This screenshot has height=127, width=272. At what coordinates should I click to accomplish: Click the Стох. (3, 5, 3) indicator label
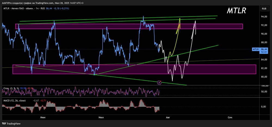click(11, 88)
